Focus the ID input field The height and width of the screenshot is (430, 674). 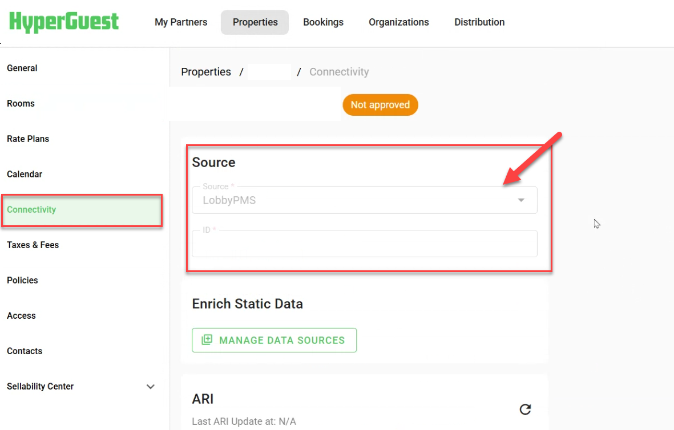click(365, 244)
